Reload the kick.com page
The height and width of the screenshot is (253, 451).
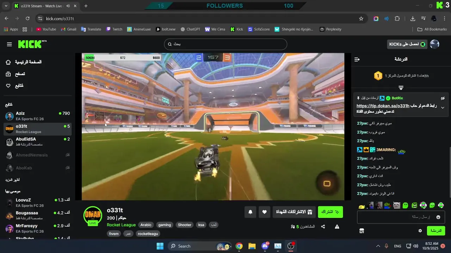pyautogui.click(x=27, y=19)
